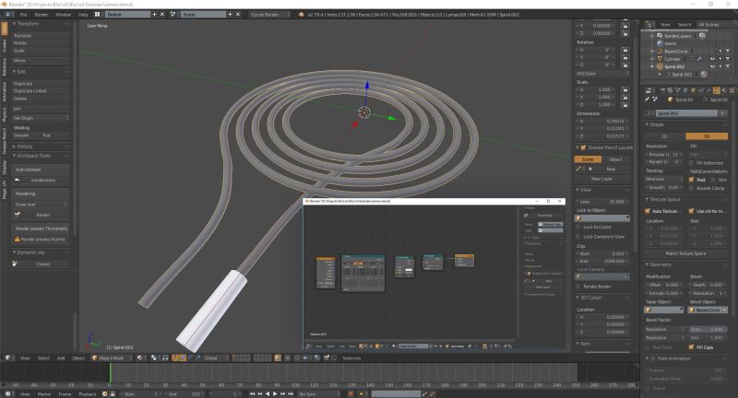Open the Render menu
The height and width of the screenshot is (398, 738).
(42, 15)
